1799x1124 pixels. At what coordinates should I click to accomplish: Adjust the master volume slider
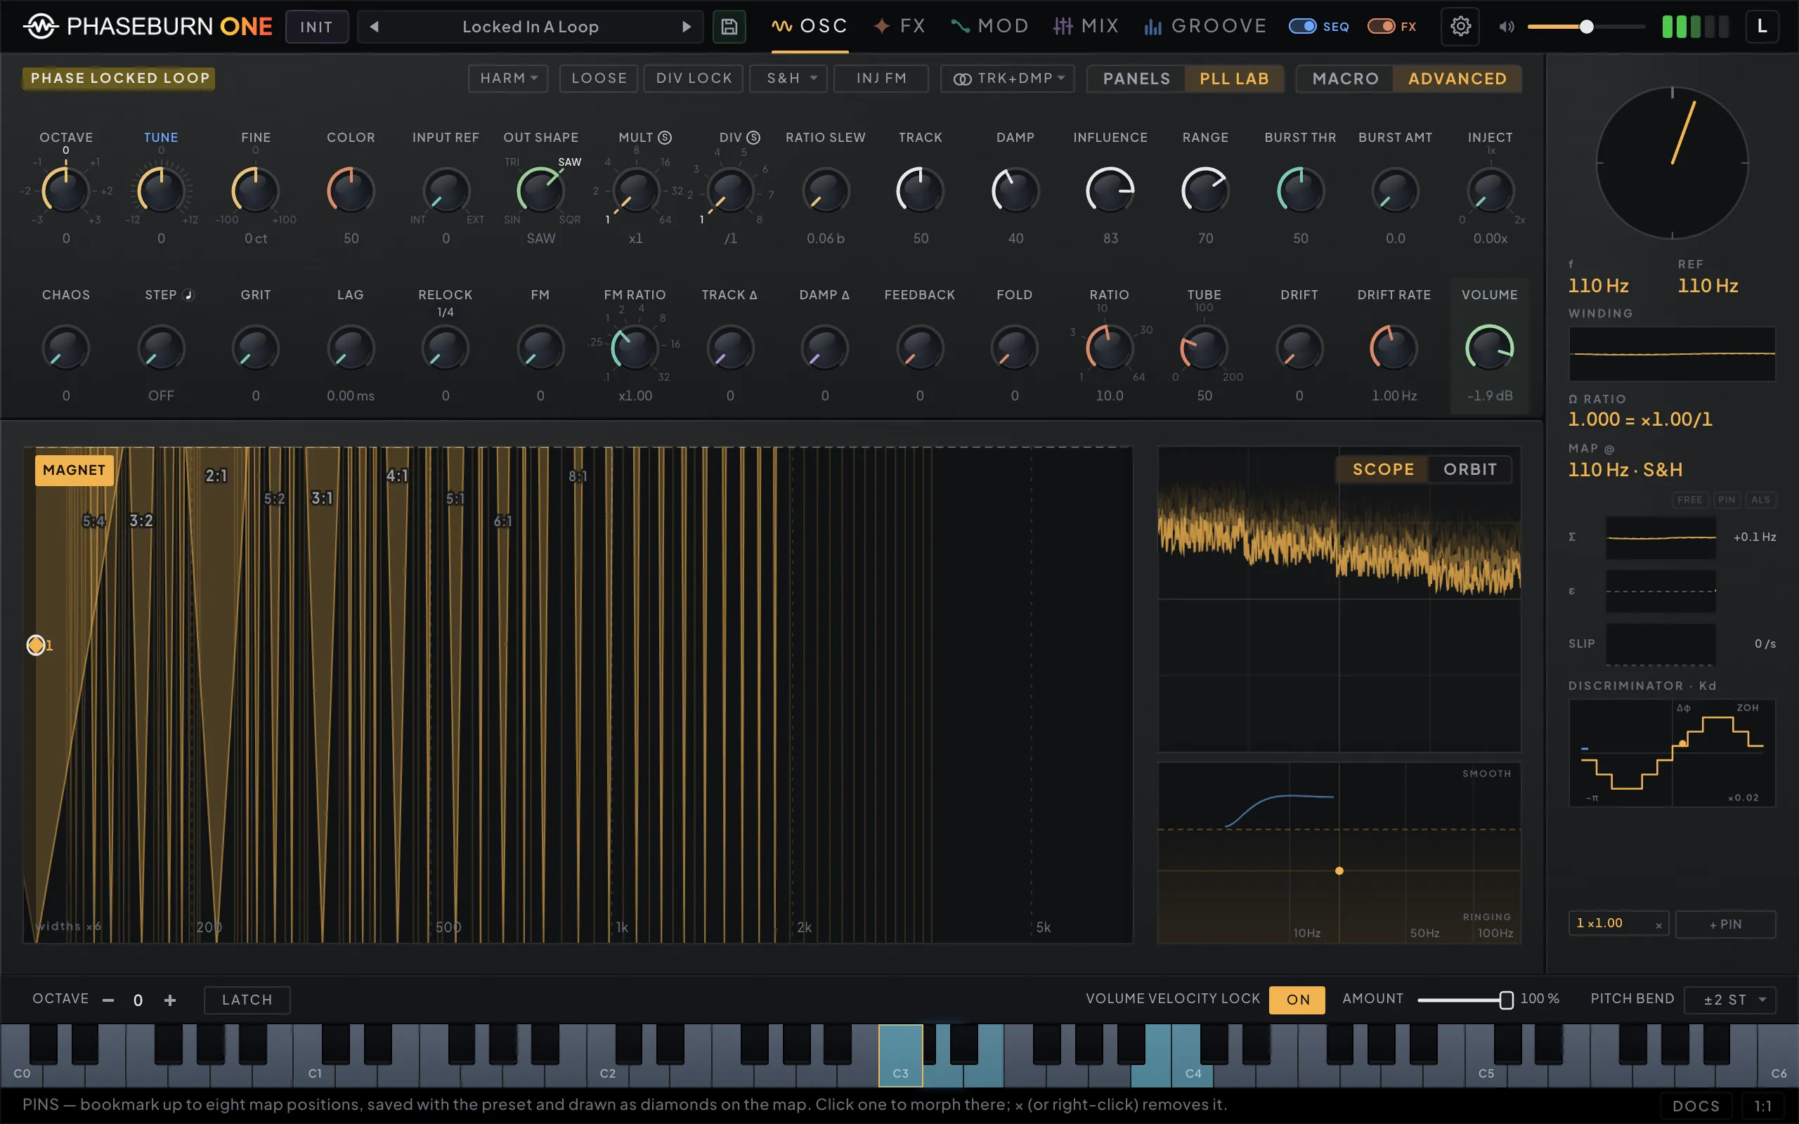click(1585, 27)
